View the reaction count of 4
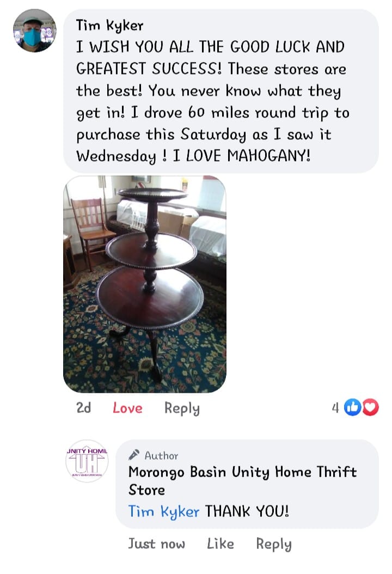392x574 pixels. point(335,408)
